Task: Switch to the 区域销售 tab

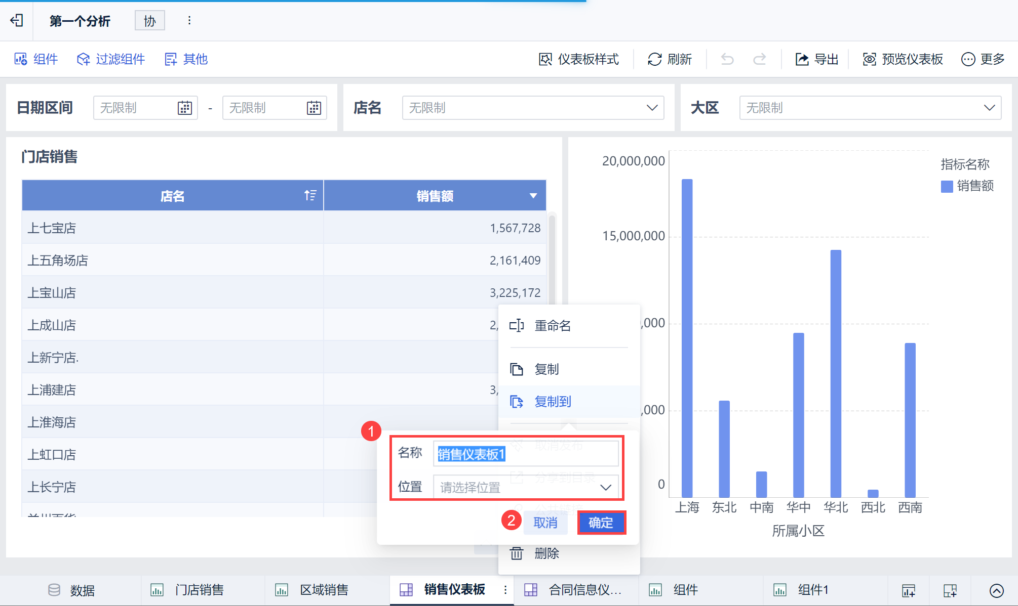Action: [324, 590]
